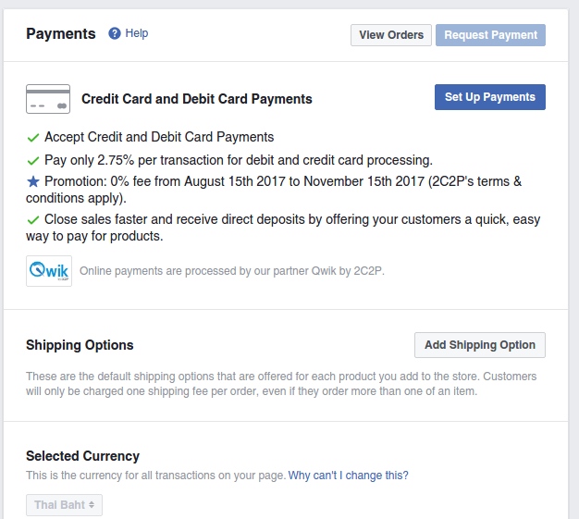Click the credit card icon
The height and width of the screenshot is (519, 579).
pyautogui.click(x=48, y=99)
